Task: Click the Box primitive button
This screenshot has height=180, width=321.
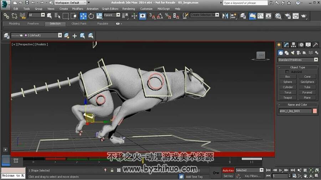Action: coord(287,76)
